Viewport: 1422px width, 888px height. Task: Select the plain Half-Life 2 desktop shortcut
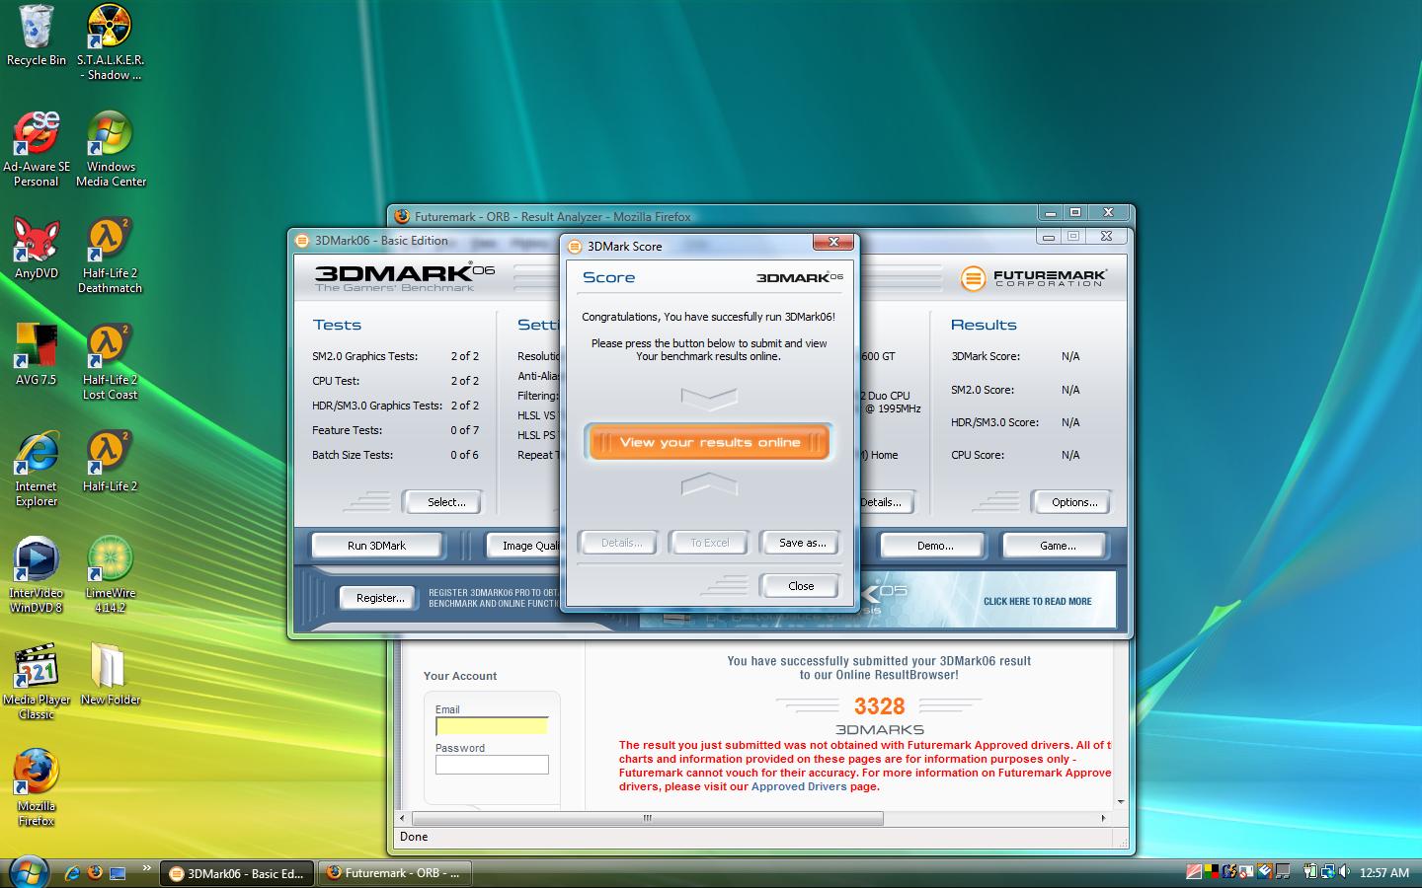coord(110,462)
